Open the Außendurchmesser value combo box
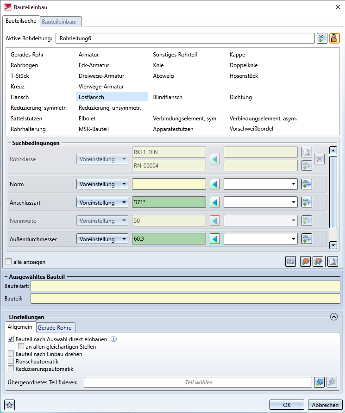The image size is (345, 413). (260, 239)
